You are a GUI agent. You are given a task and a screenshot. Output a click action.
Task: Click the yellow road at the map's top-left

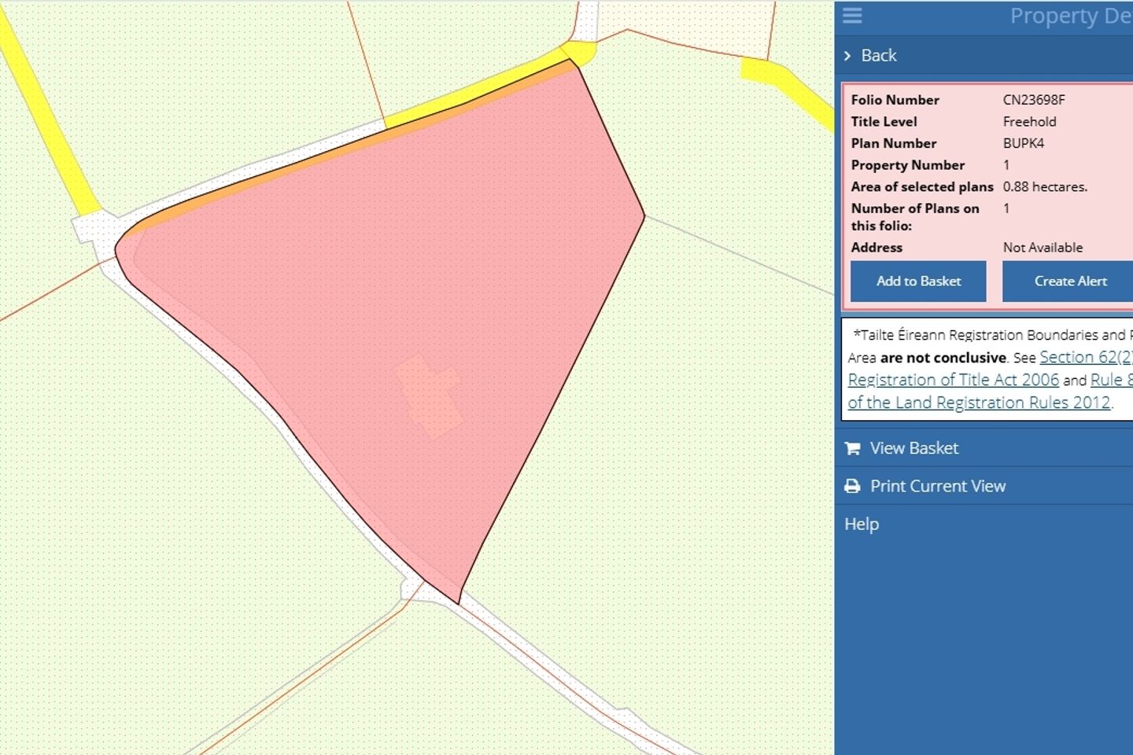[x=47, y=110]
